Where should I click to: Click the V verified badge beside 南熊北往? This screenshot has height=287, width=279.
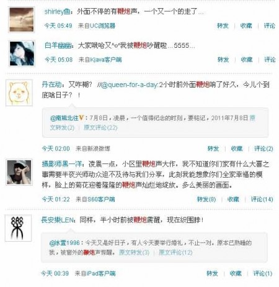pyautogui.click(x=81, y=118)
